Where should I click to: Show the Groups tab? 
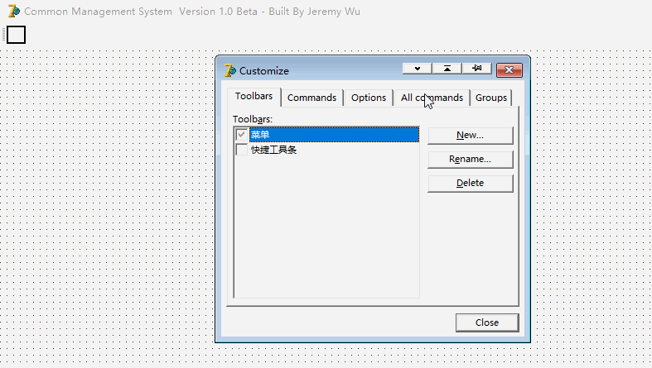coord(491,98)
